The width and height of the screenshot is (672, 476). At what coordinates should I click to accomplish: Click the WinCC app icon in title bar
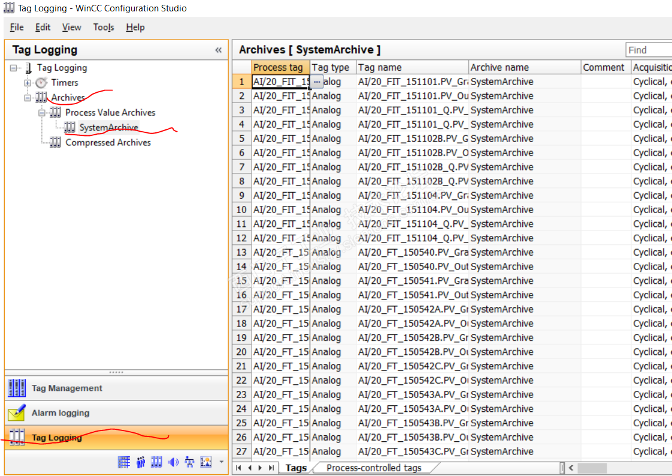click(8, 8)
